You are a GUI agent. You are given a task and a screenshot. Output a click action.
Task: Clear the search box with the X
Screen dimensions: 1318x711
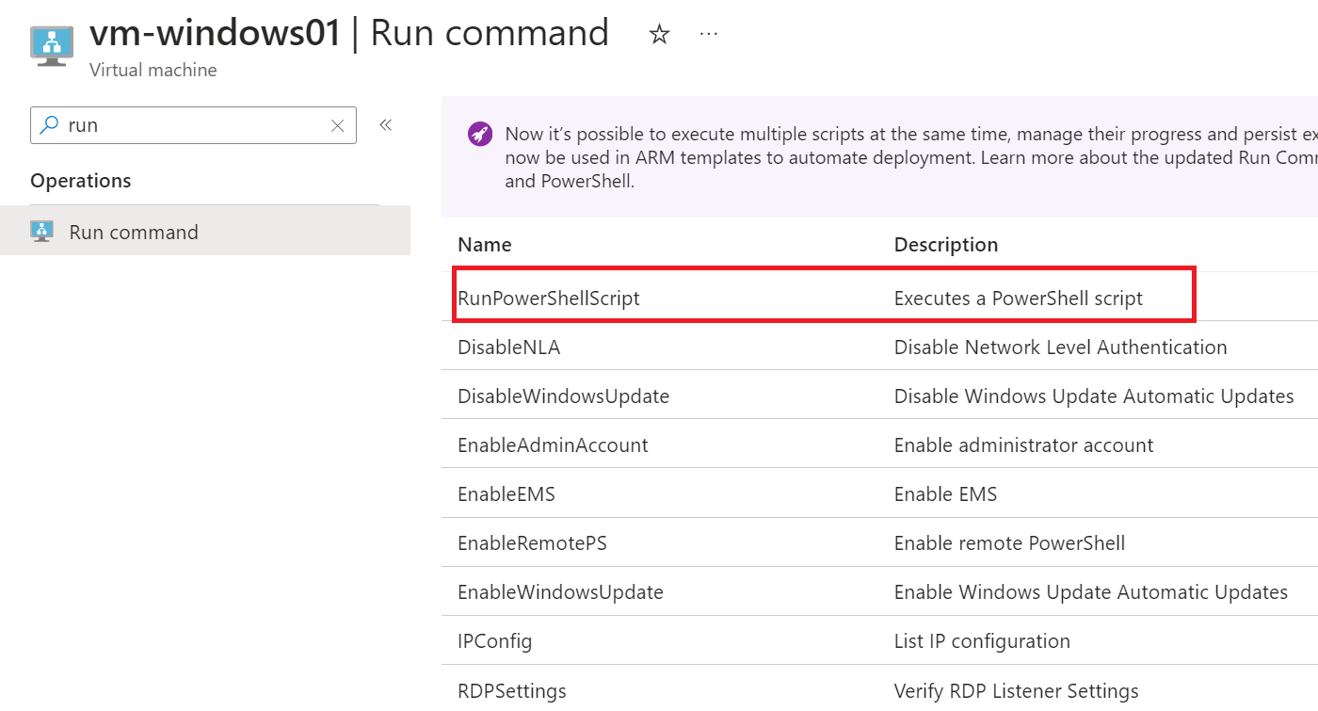[338, 125]
